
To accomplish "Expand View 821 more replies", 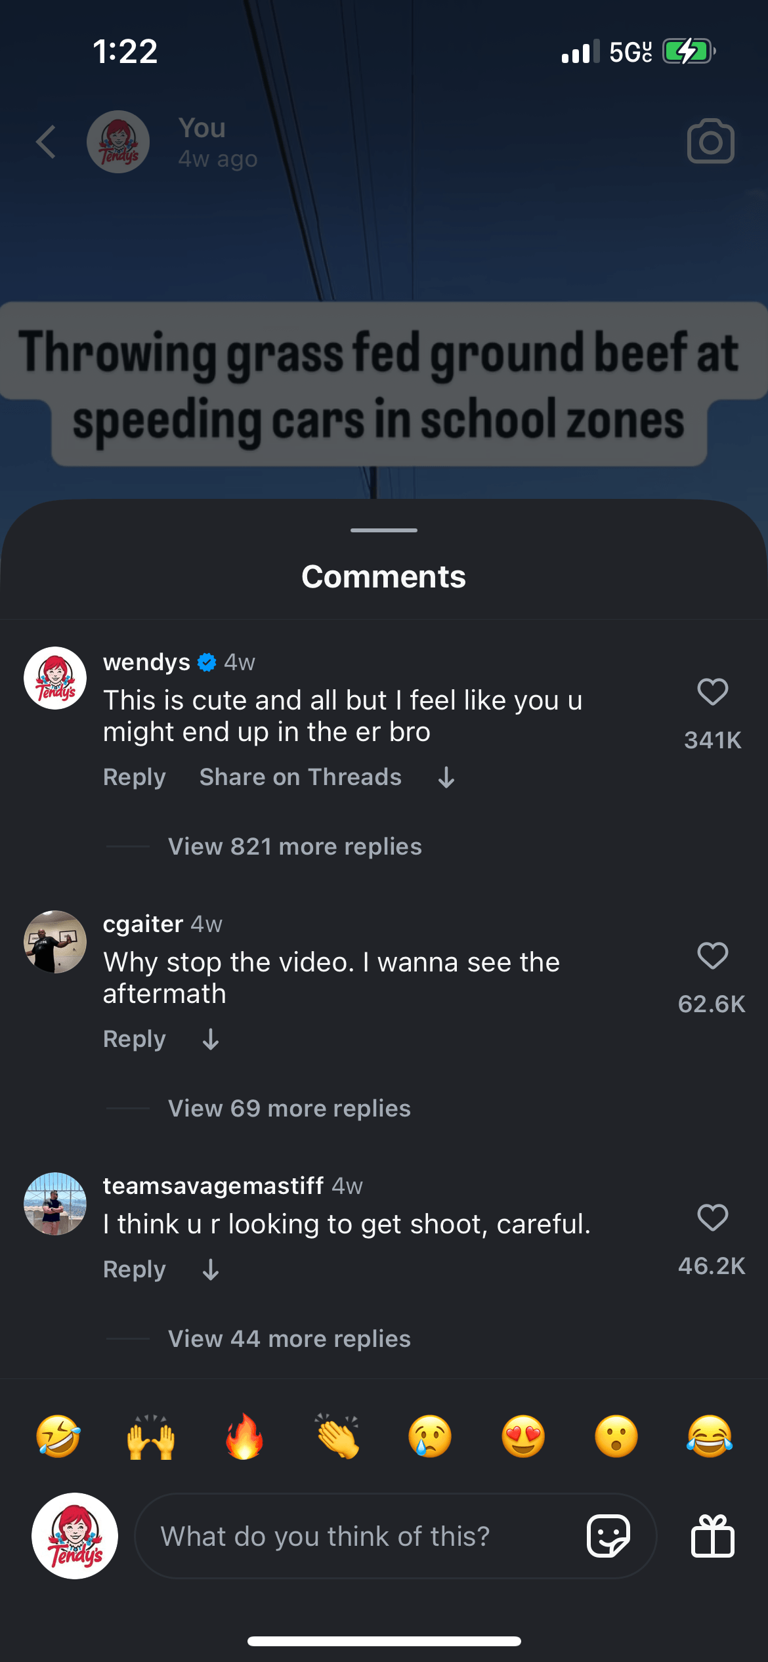I will click(x=295, y=847).
